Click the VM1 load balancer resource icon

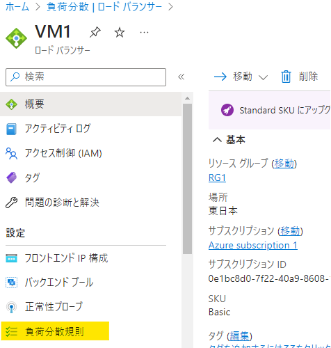click(x=16, y=38)
